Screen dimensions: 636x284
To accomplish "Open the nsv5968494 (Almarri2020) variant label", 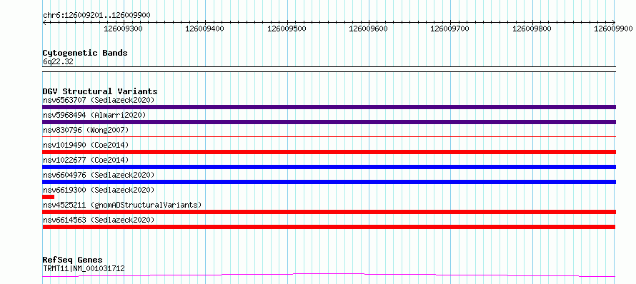I will tap(94, 115).
